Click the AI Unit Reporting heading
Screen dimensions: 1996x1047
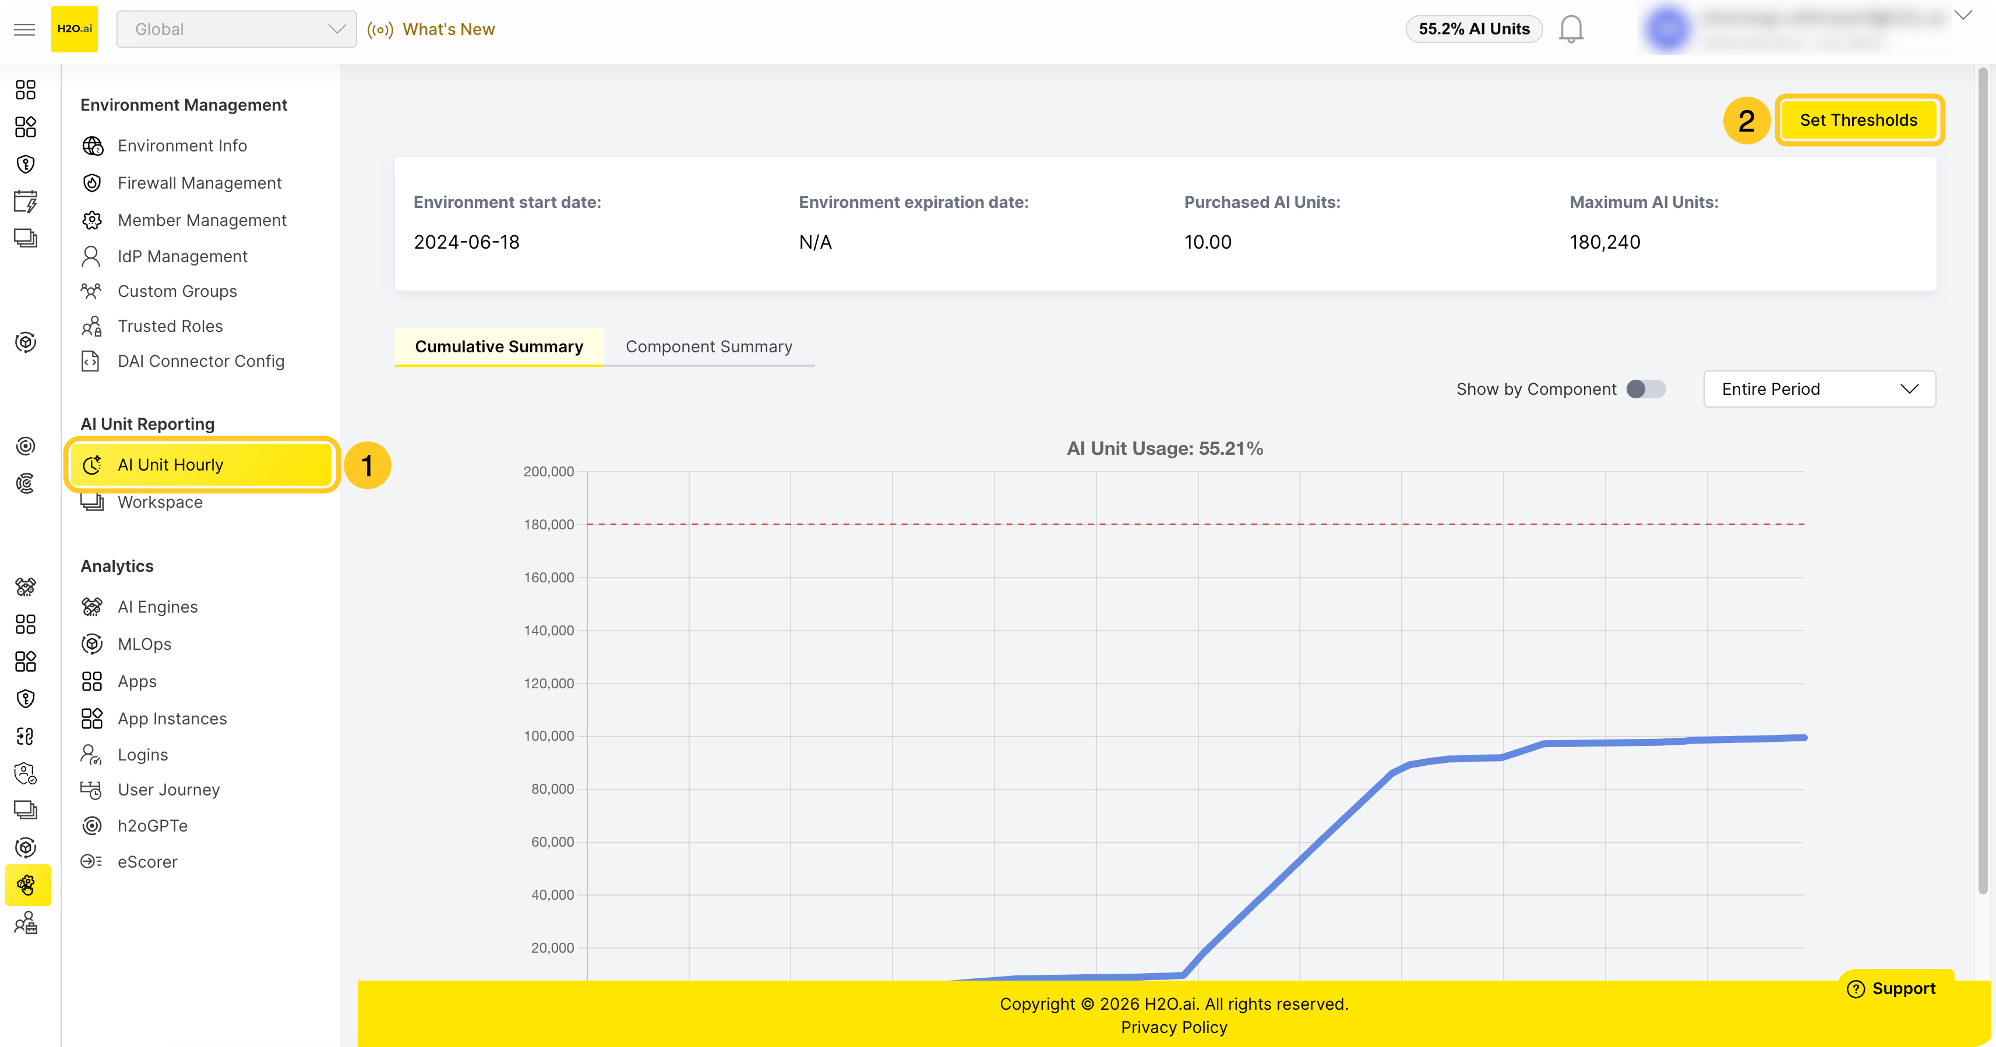(147, 423)
